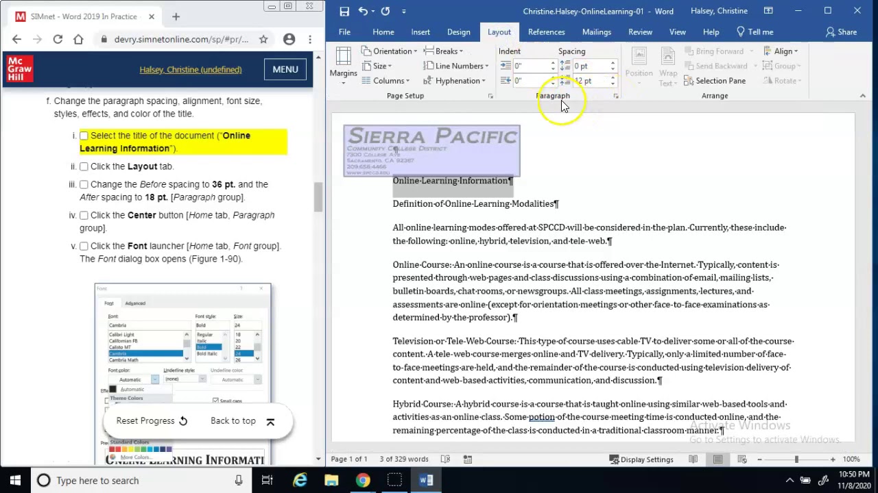This screenshot has width=878, height=493.
Task: Save the Word document via quick access
Action: point(344,11)
